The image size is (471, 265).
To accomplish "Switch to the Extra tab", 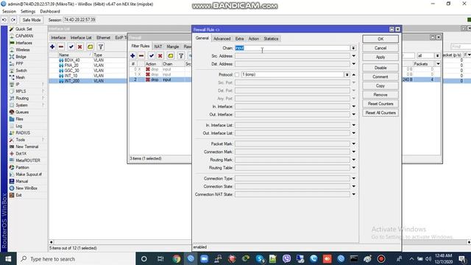I will pyautogui.click(x=239, y=38).
